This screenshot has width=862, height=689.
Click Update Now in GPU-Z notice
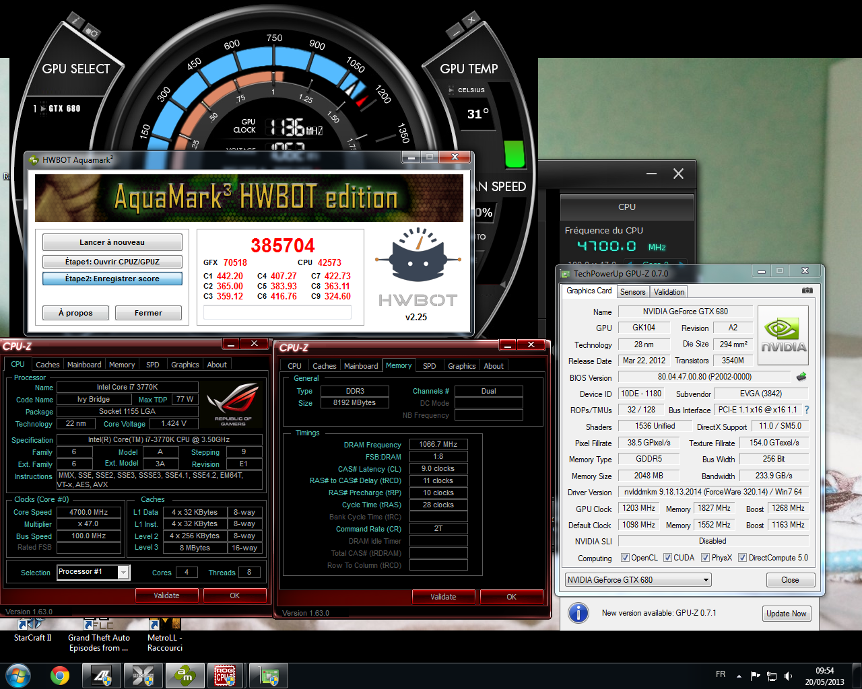tap(786, 614)
